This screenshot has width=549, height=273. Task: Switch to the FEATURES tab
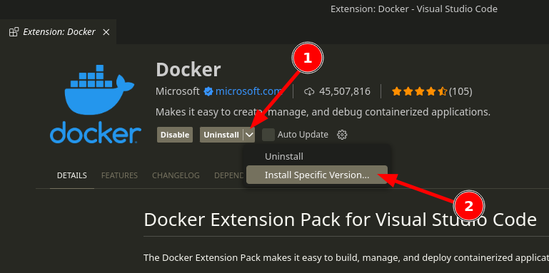point(119,175)
